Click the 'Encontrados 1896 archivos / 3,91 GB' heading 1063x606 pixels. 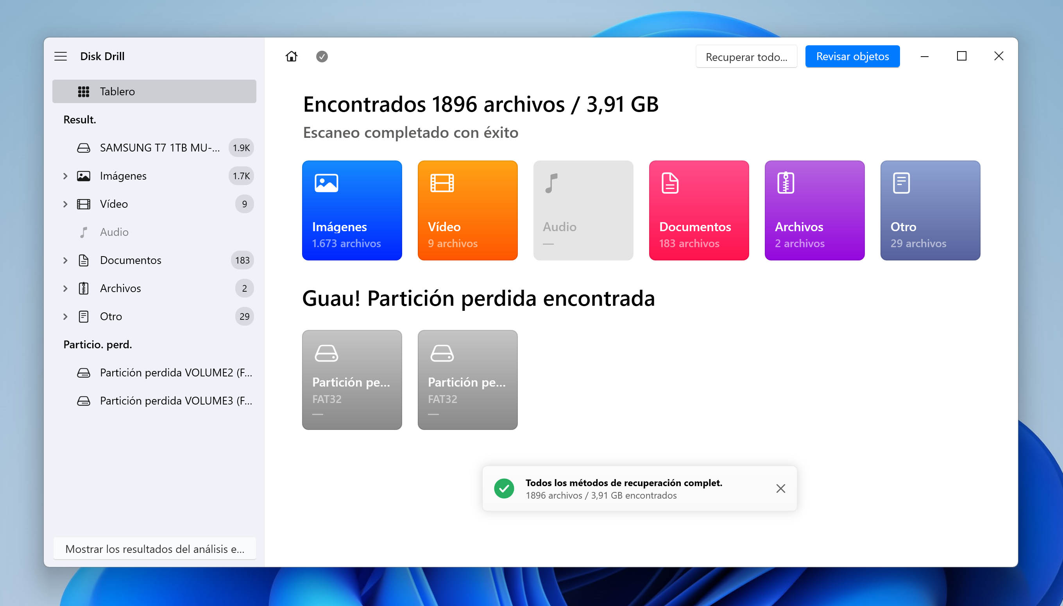(481, 105)
